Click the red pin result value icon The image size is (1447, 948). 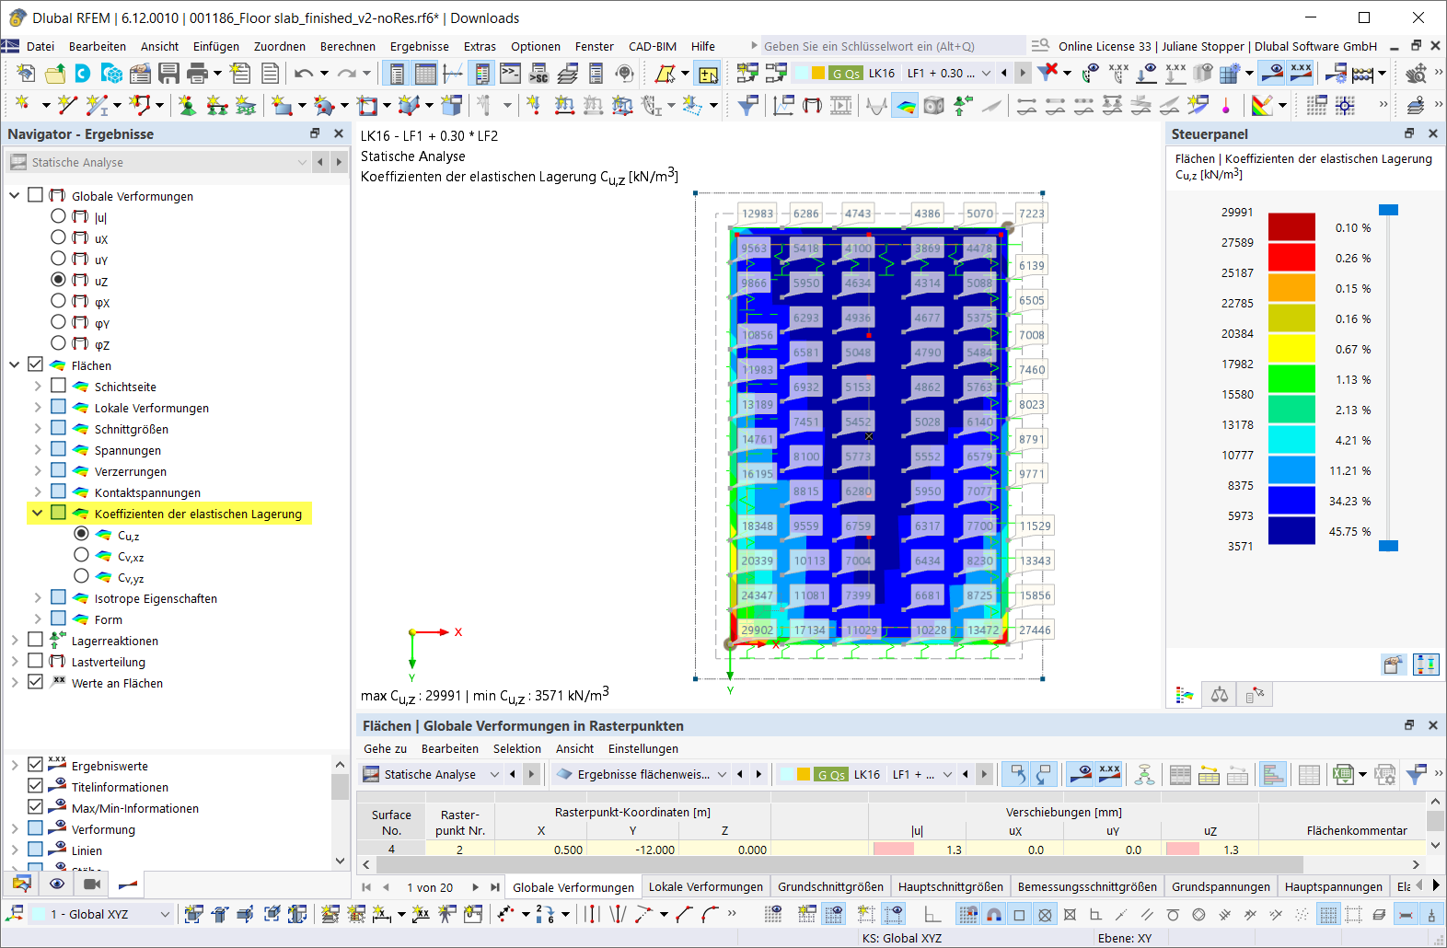1226,106
